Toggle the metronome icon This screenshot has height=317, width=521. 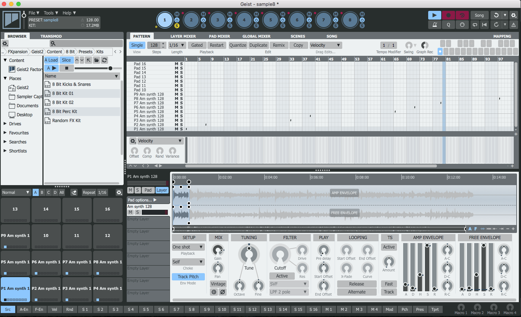pos(434,25)
